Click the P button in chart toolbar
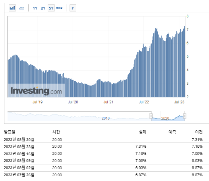The width and height of the screenshot is (209, 181). (73, 8)
